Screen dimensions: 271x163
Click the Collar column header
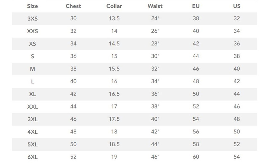[x=114, y=6]
